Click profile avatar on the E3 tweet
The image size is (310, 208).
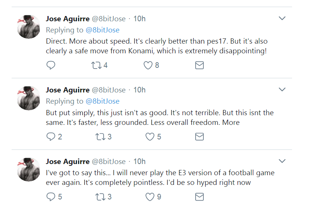point(29,170)
